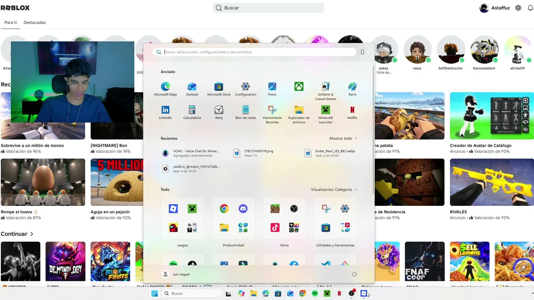Image resolution: width=534 pixels, height=300 pixels.
Task: Open the pinned Configuración gear app
Action: [x=245, y=89]
